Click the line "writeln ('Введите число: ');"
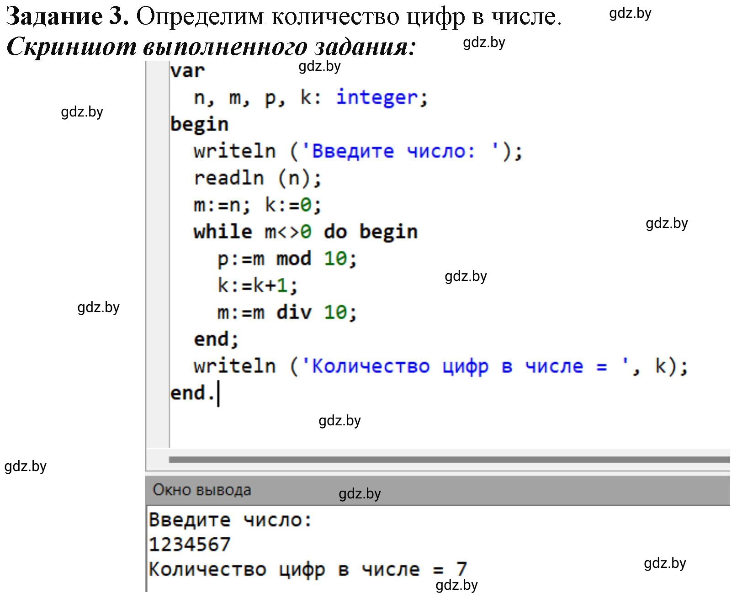The width and height of the screenshot is (742, 609). pos(358,151)
